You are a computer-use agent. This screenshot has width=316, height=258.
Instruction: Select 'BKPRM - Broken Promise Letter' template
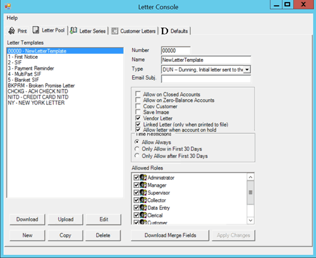coord(65,85)
